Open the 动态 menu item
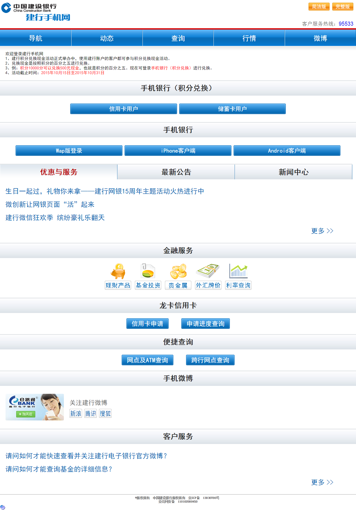Image resolution: width=356 pixels, height=510 pixels. point(107,38)
